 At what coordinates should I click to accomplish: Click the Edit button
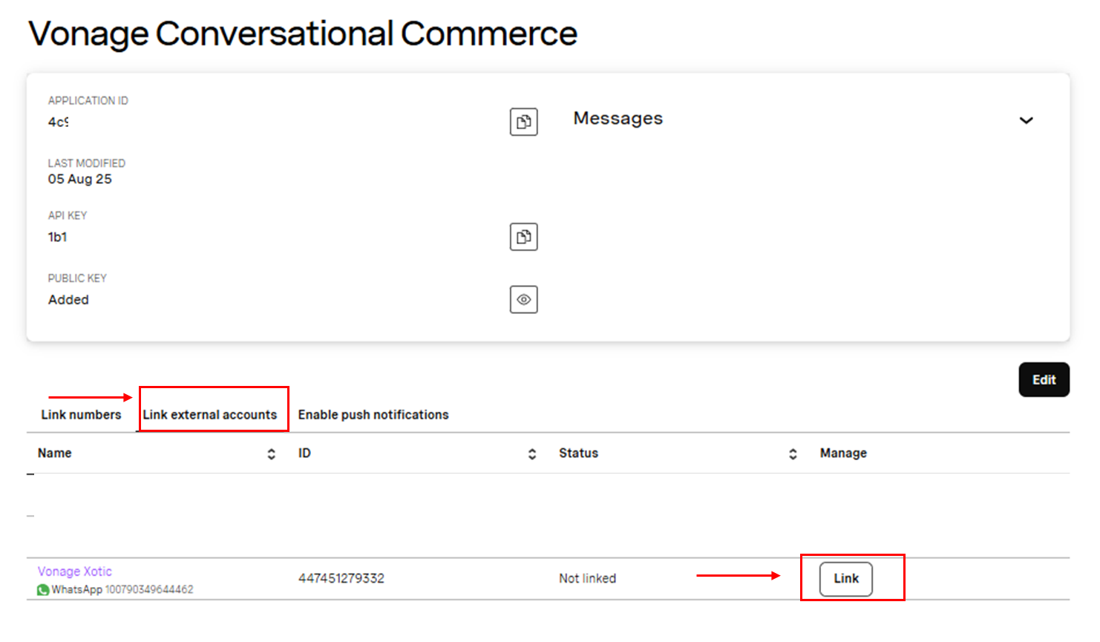tap(1044, 380)
